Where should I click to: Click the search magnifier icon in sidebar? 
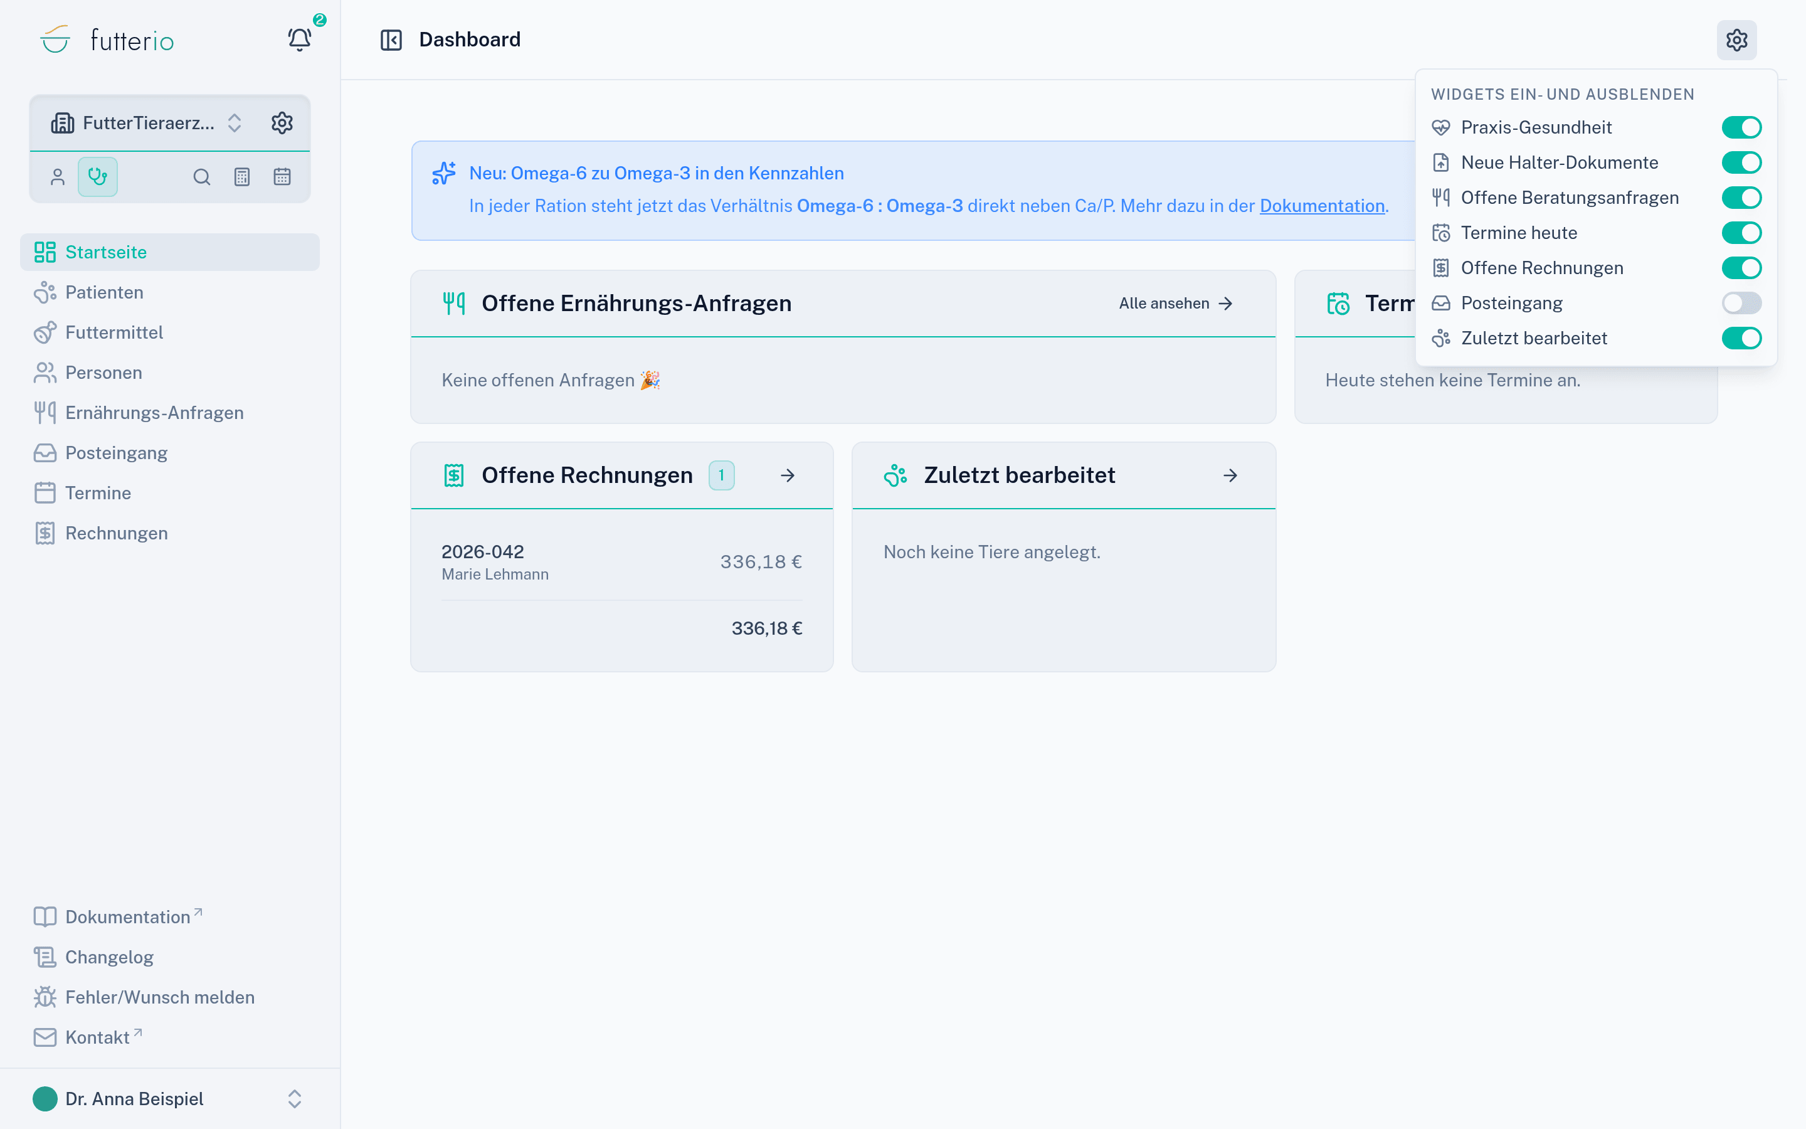[x=201, y=177]
